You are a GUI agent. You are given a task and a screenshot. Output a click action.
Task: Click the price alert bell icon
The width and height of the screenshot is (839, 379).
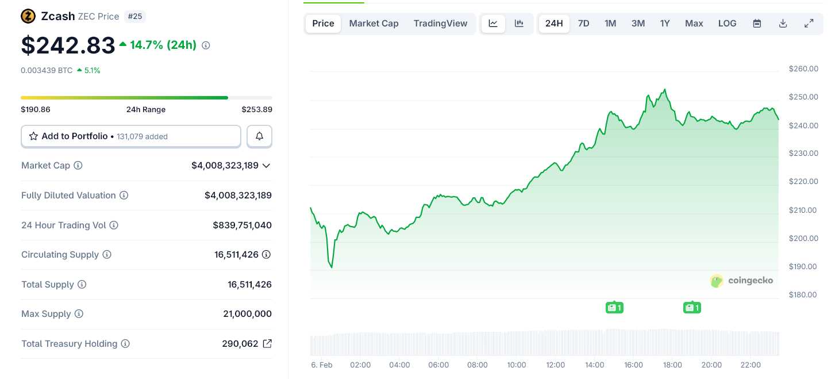(259, 136)
